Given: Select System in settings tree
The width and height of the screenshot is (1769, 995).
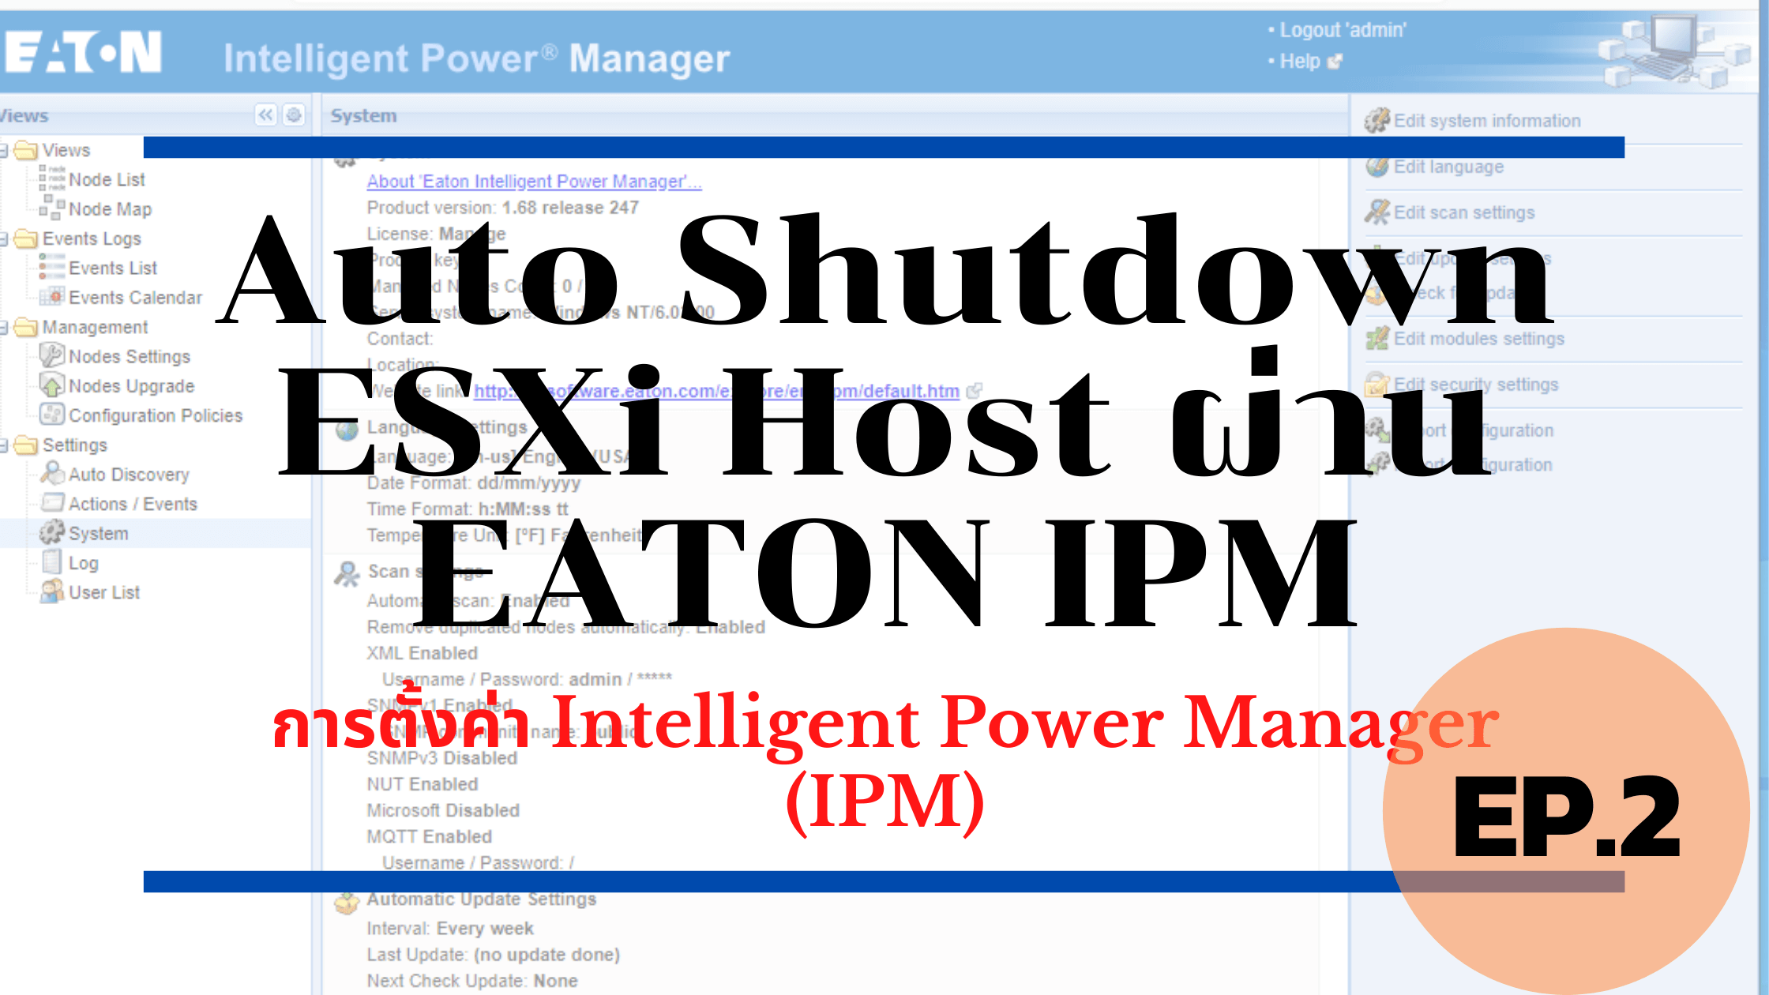Looking at the screenshot, I should click(98, 534).
